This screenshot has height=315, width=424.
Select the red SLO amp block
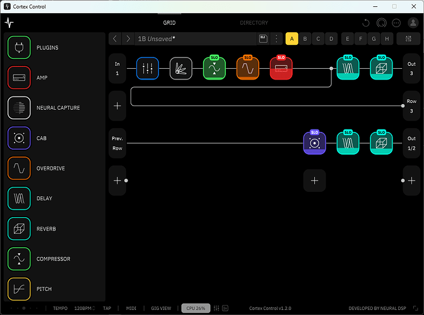click(x=281, y=68)
